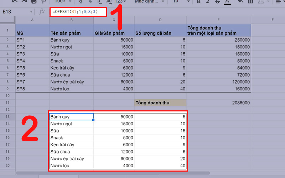The image size is (285, 178).
Task: Select the Paint format tool
Action: point(43,1)
